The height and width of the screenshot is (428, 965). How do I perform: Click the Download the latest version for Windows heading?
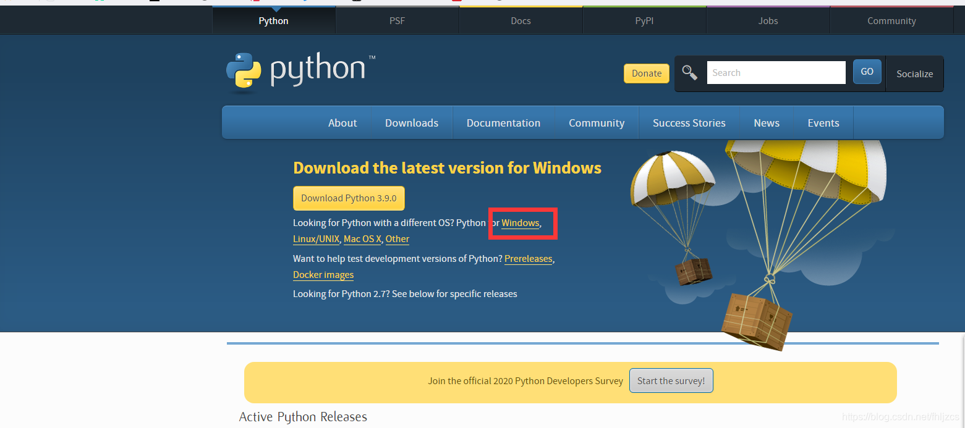447,168
